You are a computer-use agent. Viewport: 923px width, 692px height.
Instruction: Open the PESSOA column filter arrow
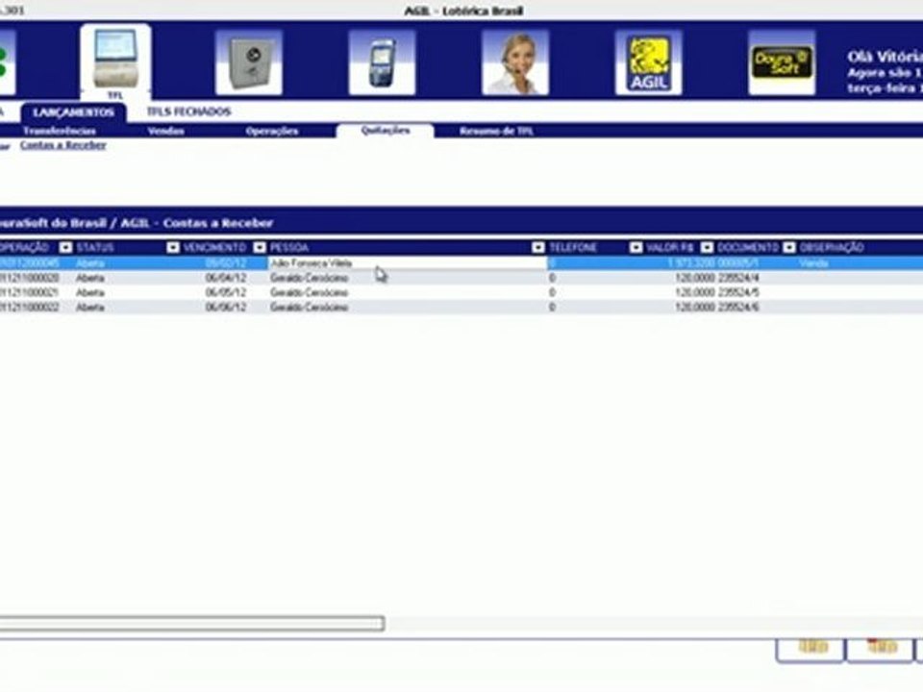click(538, 247)
